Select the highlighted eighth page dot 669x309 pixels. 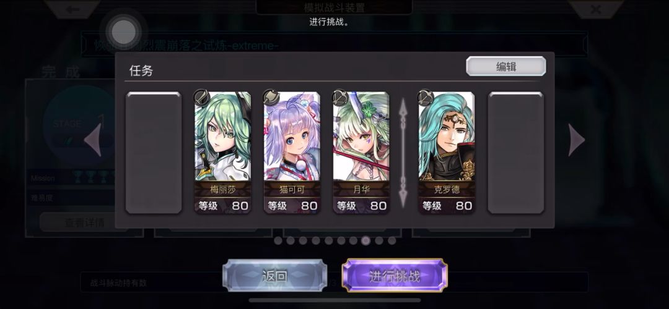(x=365, y=241)
